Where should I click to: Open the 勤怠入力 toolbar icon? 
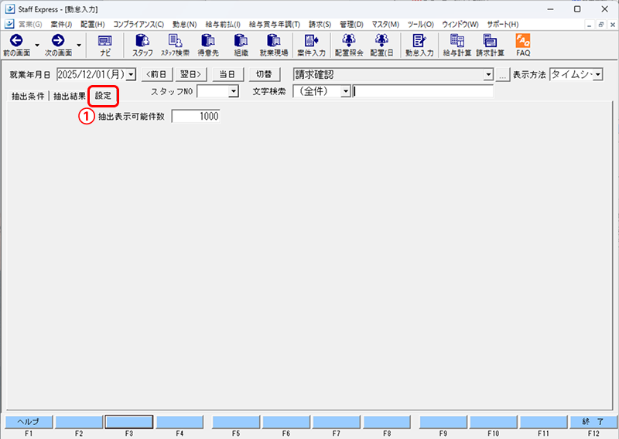(x=419, y=45)
